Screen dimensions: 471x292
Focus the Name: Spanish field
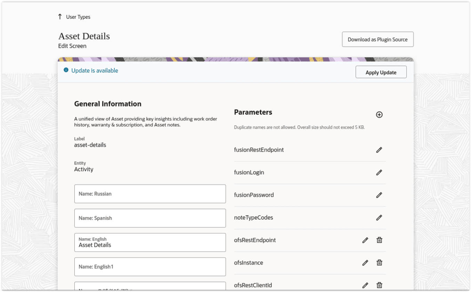[x=150, y=218]
